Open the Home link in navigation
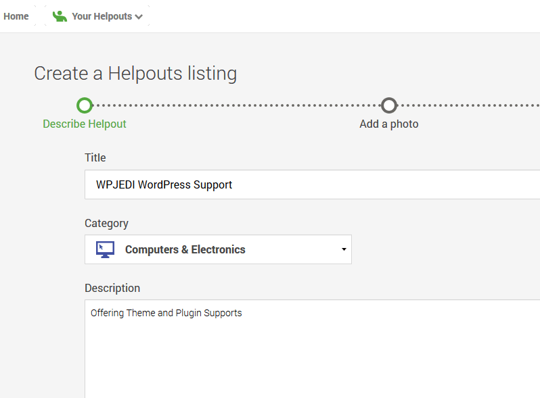The width and height of the screenshot is (540, 398). [x=16, y=16]
